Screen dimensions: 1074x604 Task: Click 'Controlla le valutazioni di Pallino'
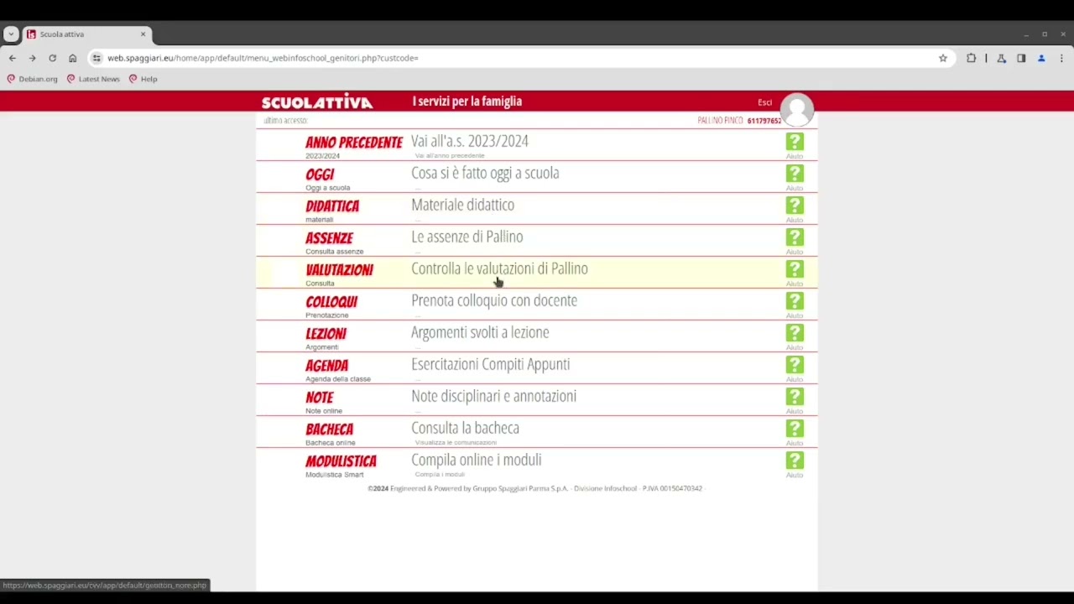[x=499, y=268]
